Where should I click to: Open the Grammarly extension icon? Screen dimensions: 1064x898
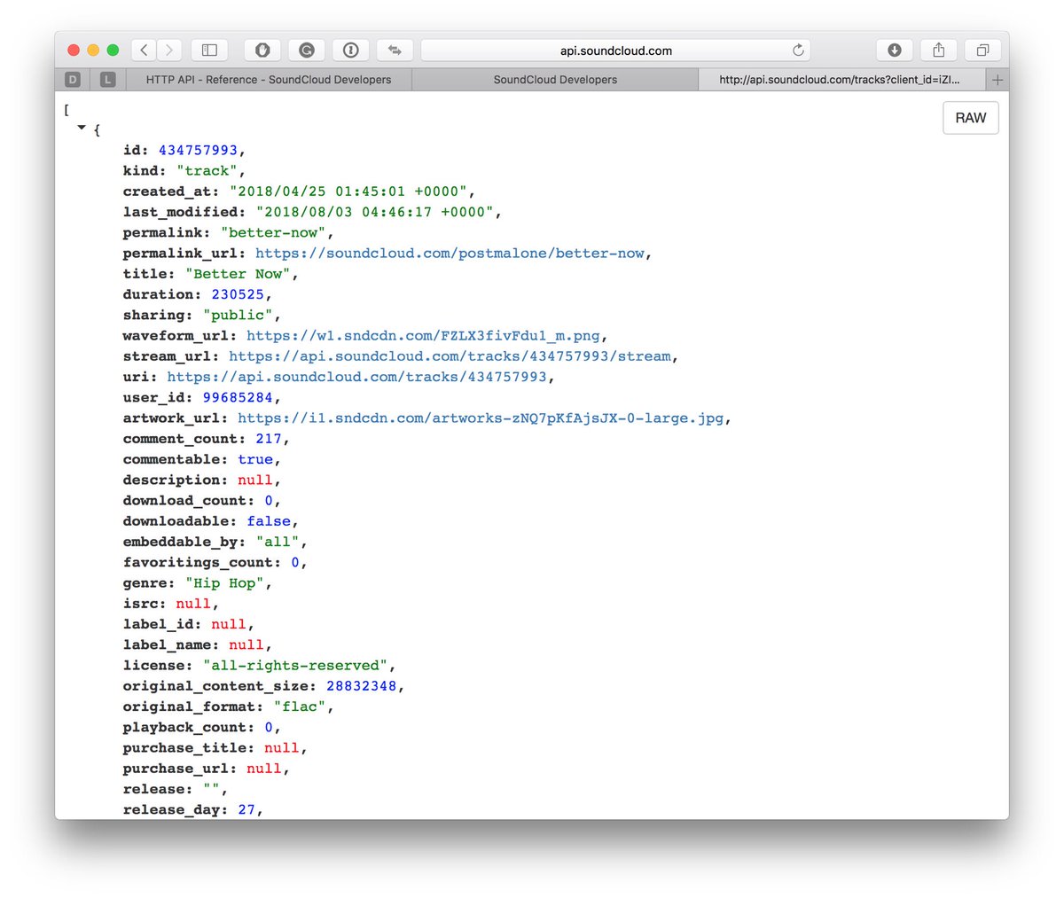[x=307, y=51]
